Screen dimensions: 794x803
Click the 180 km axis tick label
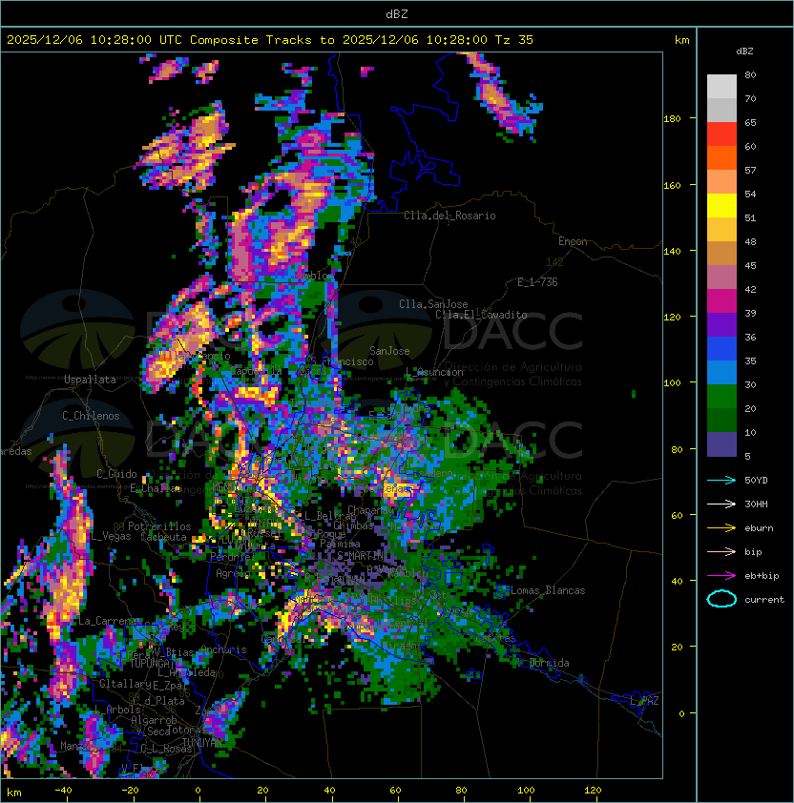[672, 119]
